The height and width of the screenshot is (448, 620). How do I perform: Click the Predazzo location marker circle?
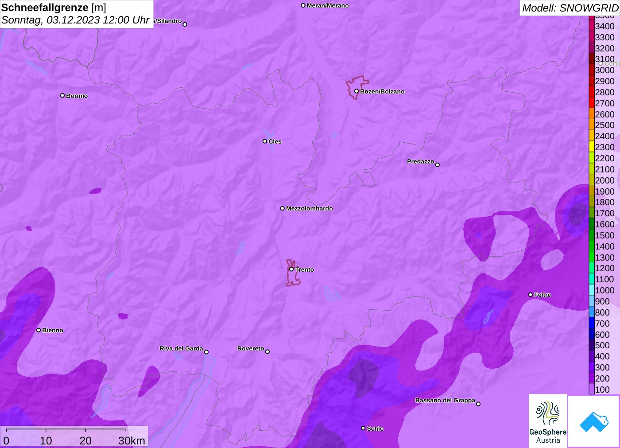tap(437, 165)
